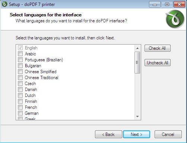This screenshot has width=187, height=143.
Task: Click the doPDF logo in the title bar
Action: click(4, 4)
